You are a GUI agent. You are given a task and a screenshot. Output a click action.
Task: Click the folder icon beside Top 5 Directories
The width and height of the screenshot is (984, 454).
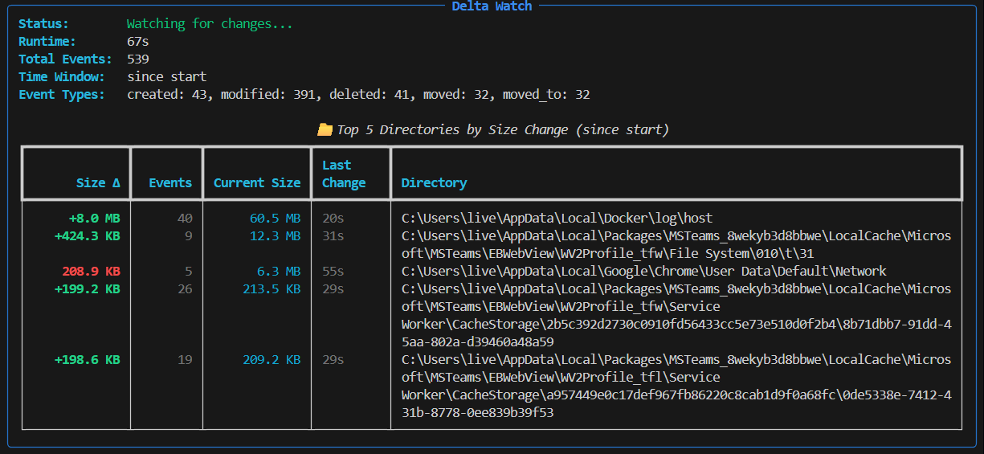coord(325,129)
